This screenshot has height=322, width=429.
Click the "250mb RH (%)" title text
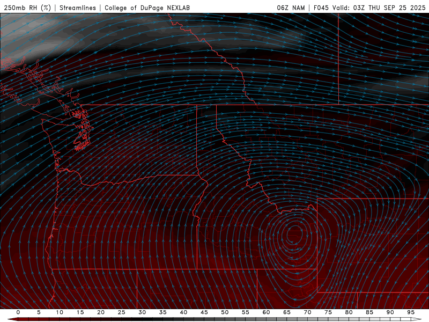(27, 8)
